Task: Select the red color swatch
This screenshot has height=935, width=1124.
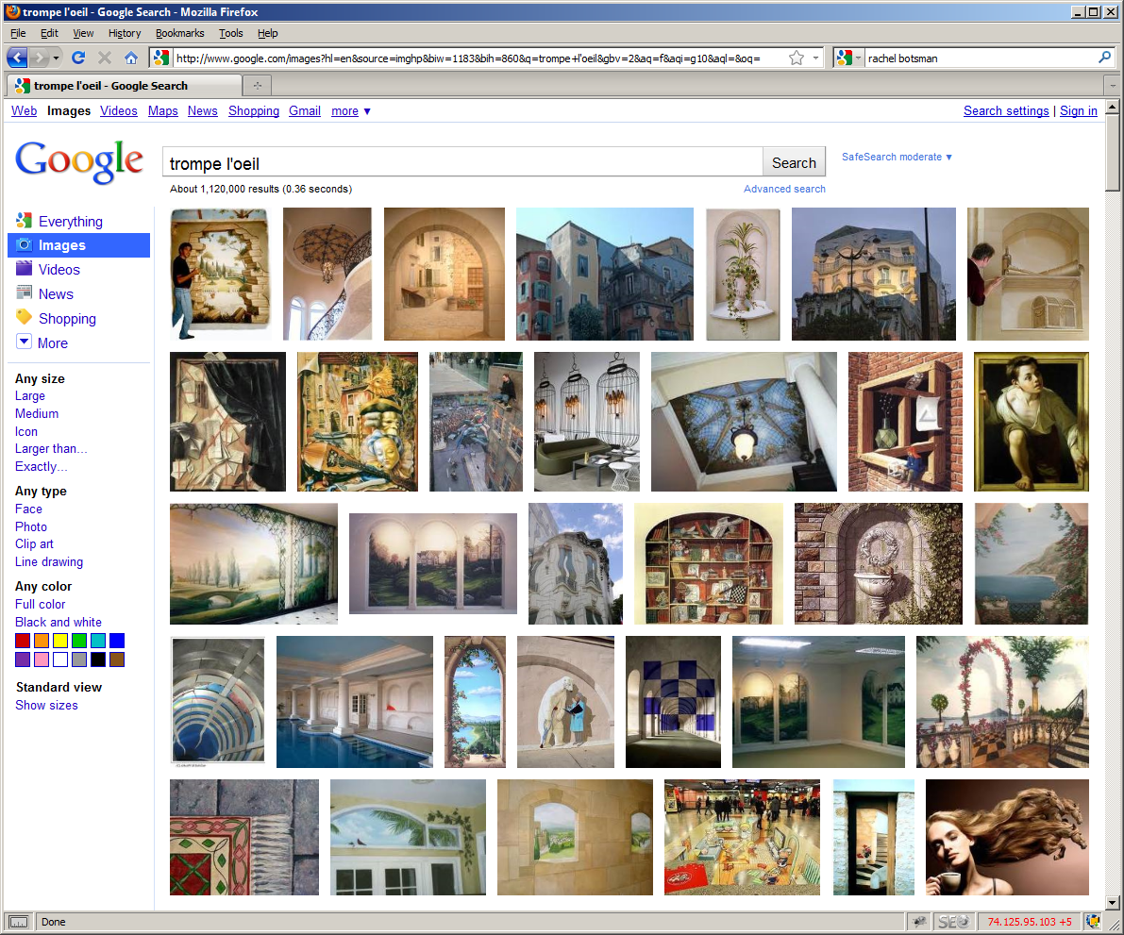Action: pyautogui.click(x=23, y=641)
